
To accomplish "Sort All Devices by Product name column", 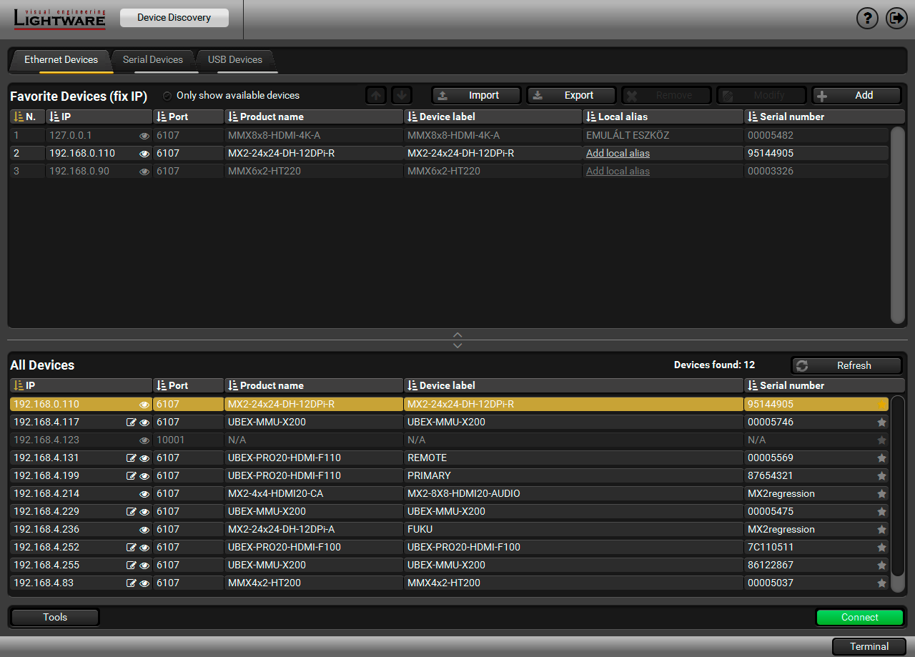I will point(315,385).
